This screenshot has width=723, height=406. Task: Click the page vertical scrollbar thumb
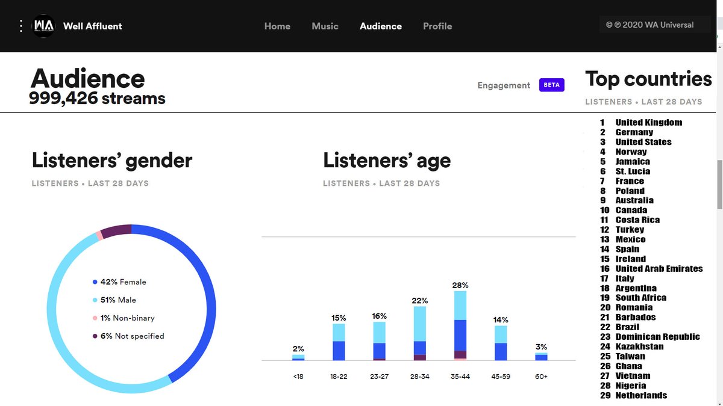tap(719, 185)
